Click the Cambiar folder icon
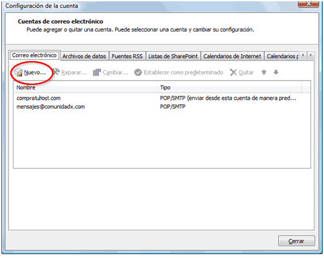 click(x=97, y=72)
